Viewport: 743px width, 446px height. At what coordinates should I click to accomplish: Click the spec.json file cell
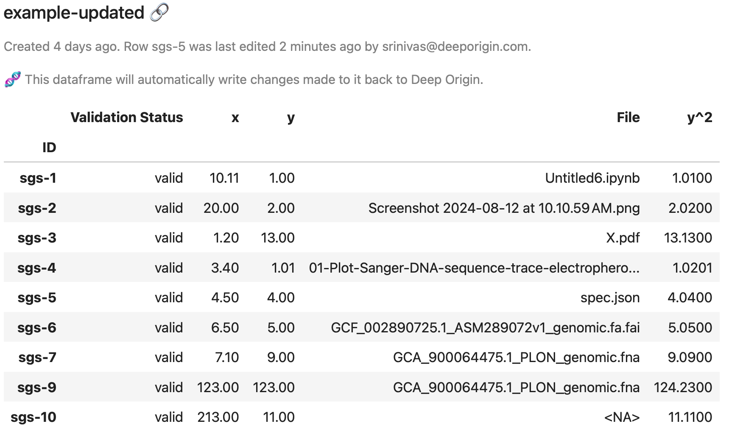pyautogui.click(x=610, y=298)
